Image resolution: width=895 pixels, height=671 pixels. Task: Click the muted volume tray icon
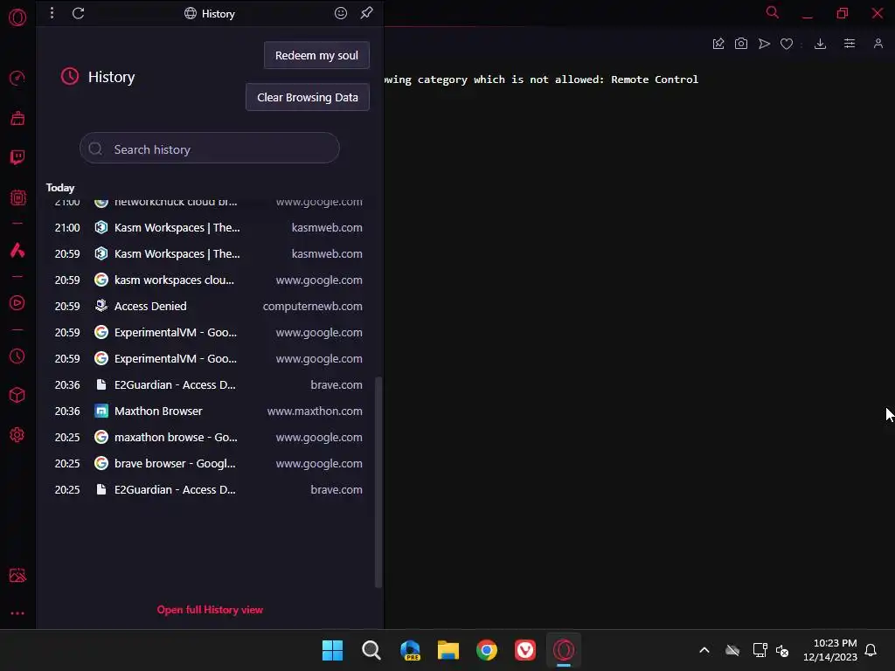(782, 650)
